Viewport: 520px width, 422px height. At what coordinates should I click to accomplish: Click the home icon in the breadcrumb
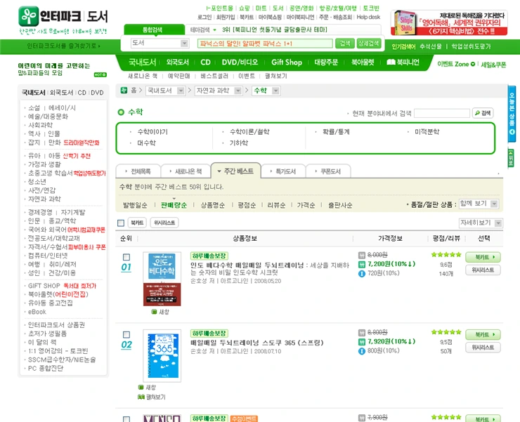pos(124,90)
